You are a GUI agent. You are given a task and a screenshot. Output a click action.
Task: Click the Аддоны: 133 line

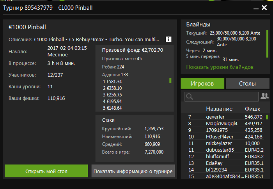coord(115,74)
